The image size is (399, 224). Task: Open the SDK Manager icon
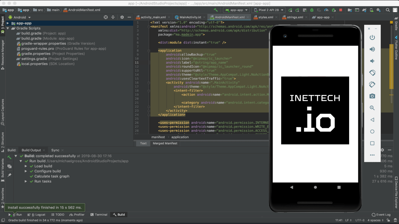point(379,10)
